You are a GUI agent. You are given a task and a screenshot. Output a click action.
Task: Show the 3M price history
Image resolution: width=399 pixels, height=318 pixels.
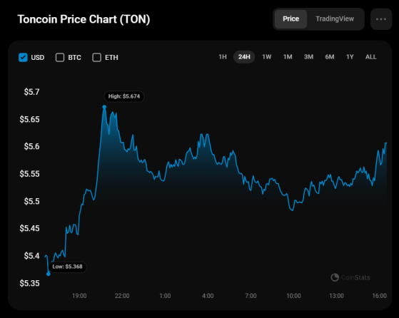click(x=308, y=57)
